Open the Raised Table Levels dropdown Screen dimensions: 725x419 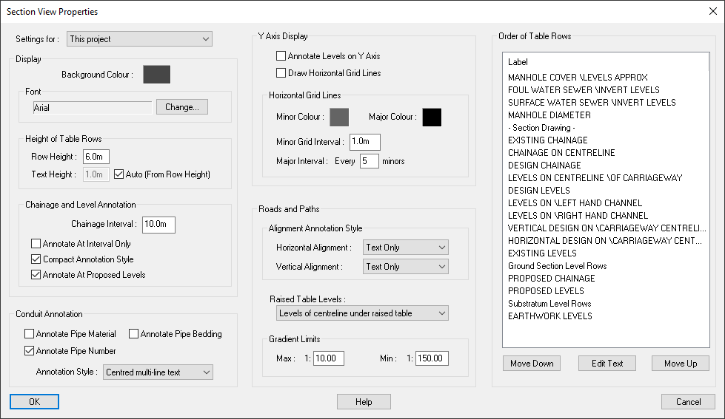[361, 313]
